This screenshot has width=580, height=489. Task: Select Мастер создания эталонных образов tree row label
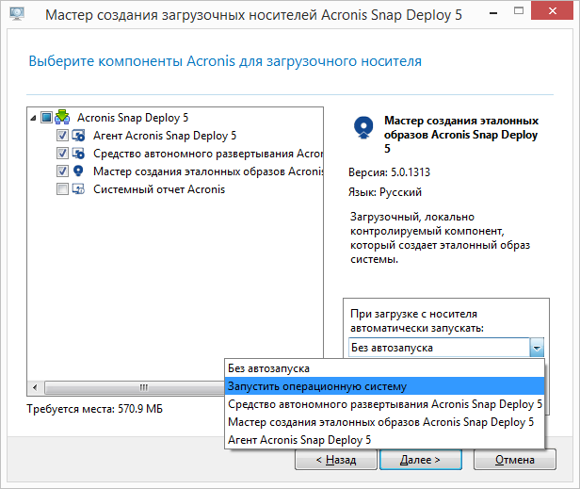click(x=208, y=171)
